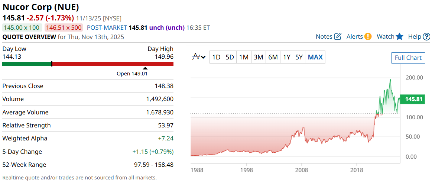Screen dimensions: 432x185
Task: Select the 5D chart range
Action: tap(230, 57)
